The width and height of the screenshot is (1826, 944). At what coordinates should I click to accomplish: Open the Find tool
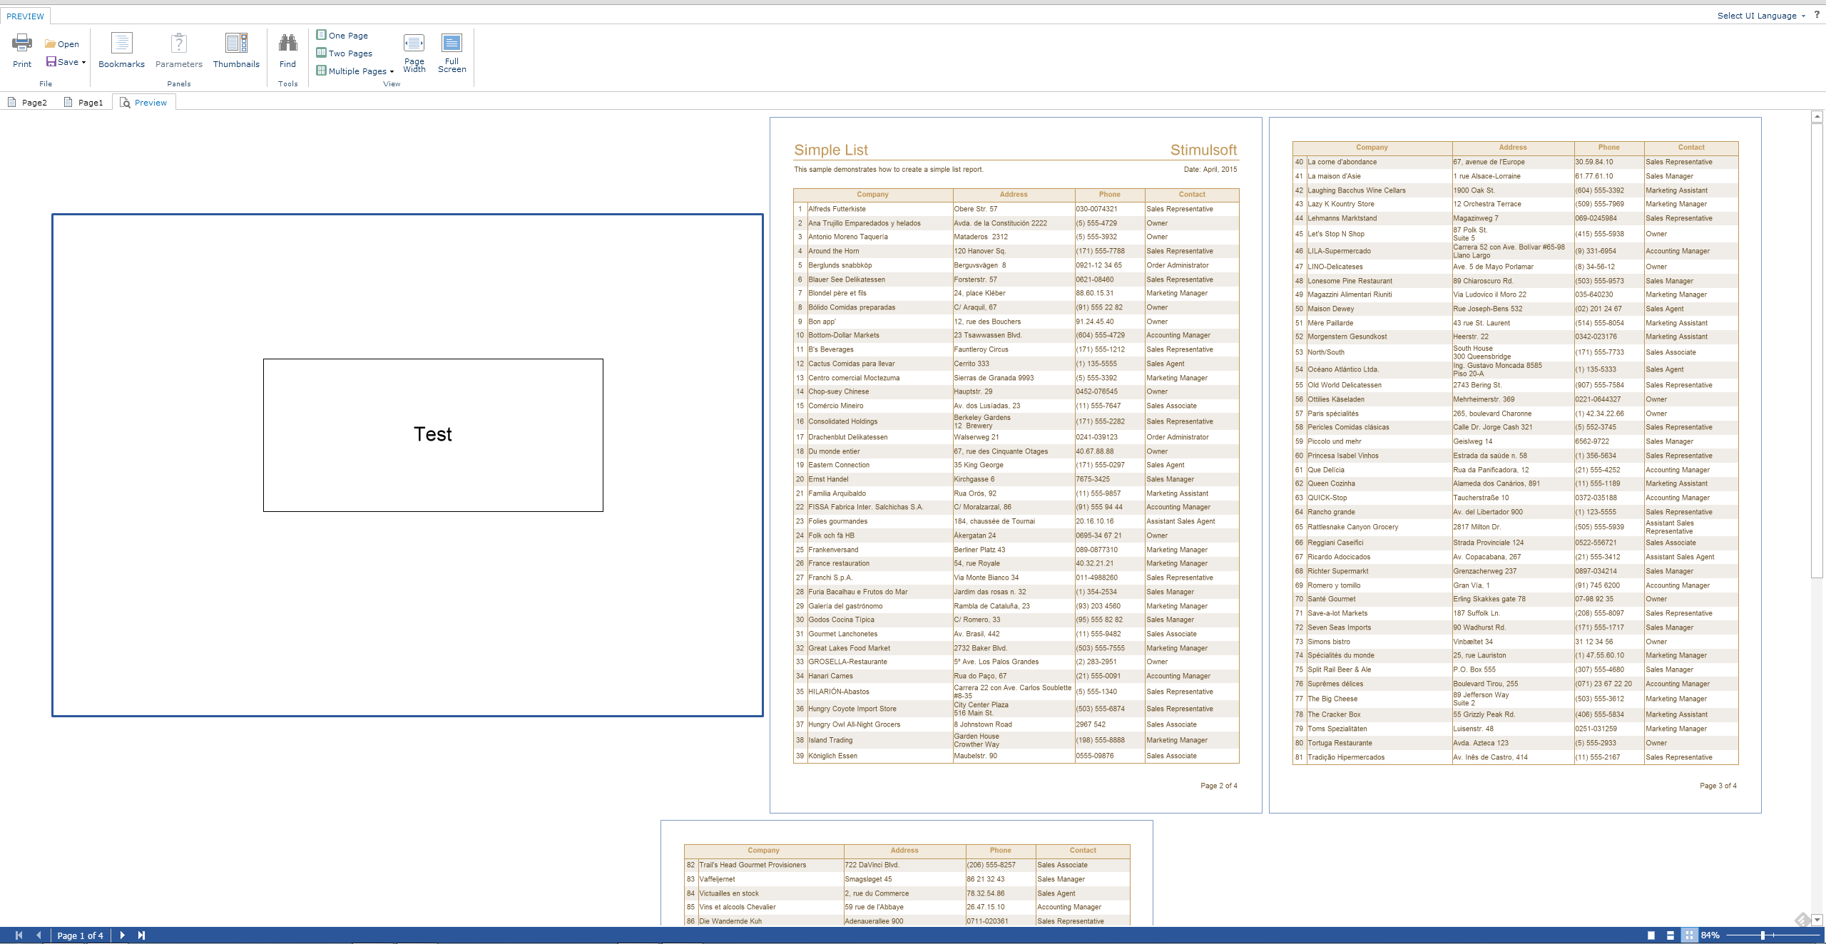tap(287, 51)
